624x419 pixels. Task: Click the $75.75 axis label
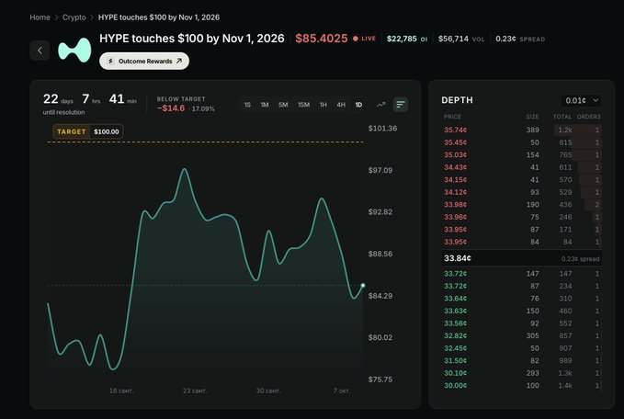[x=380, y=379]
